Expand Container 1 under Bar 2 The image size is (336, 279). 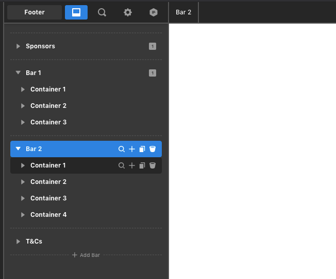point(23,165)
